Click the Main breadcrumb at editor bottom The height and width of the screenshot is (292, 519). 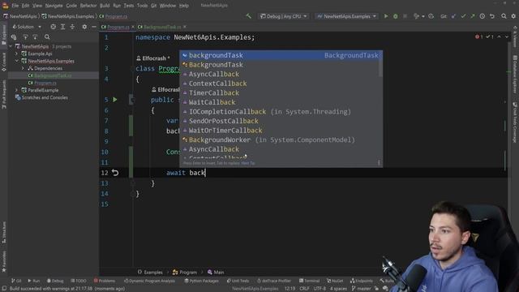pyautogui.click(x=216, y=273)
